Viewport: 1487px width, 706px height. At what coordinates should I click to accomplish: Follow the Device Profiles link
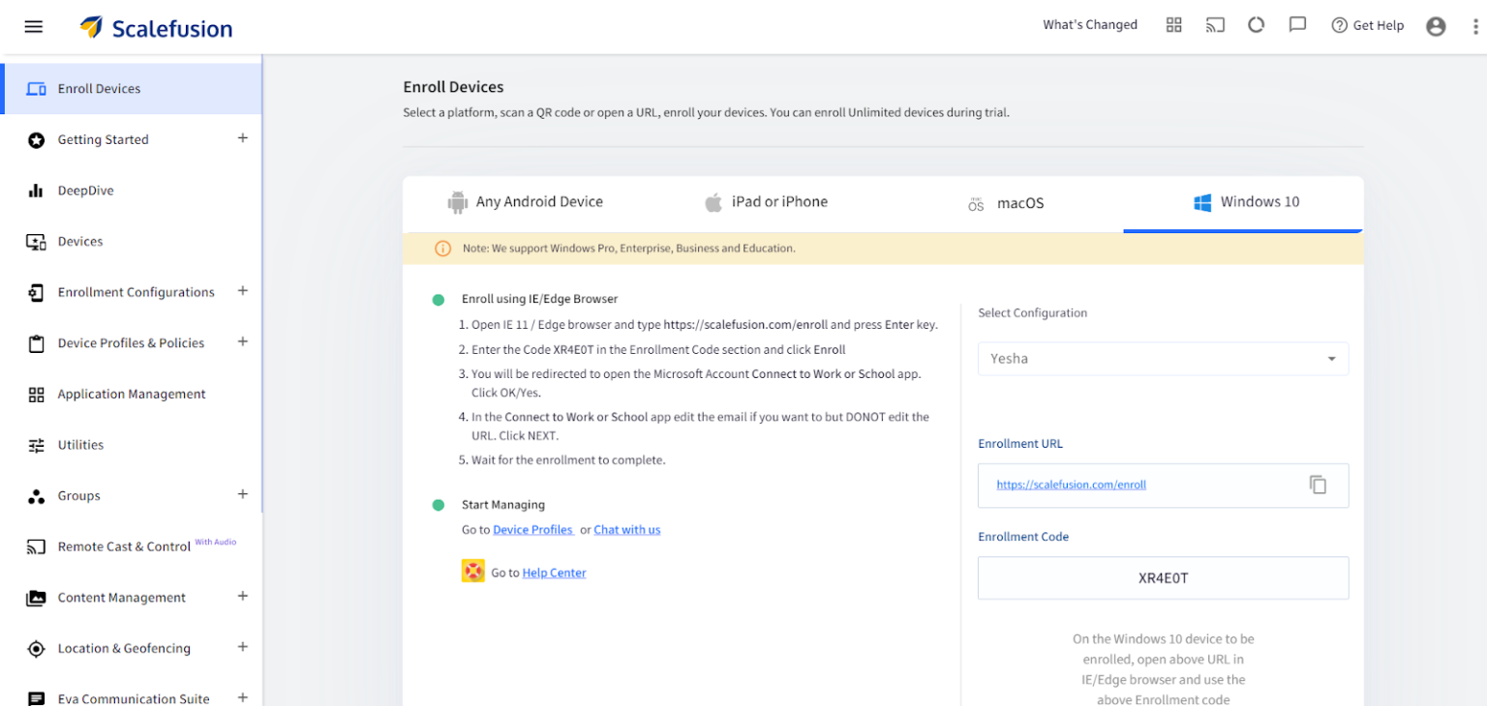click(533, 530)
